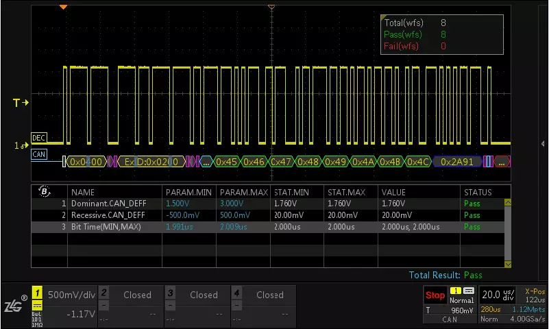Viewport: 549px width, 329px height.
Task: Click the decoded data byte 0x48
Action: click(308, 162)
